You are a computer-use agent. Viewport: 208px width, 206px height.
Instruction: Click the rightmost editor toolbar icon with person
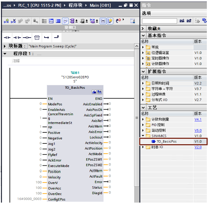[x=133, y=21]
